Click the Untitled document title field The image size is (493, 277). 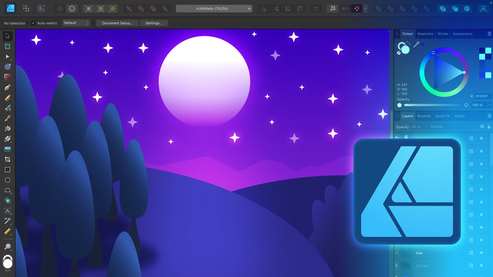point(214,8)
